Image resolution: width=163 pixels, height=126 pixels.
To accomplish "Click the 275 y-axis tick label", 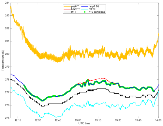I will tap(7, 118).
